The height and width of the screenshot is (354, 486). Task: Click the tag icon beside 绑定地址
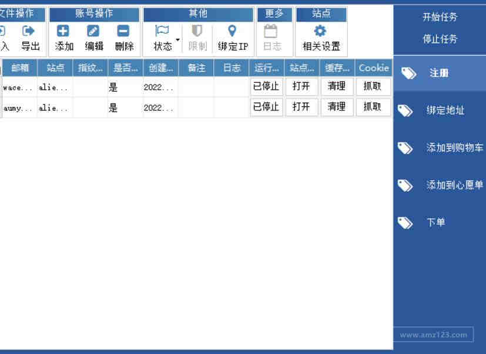pos(405,110)
